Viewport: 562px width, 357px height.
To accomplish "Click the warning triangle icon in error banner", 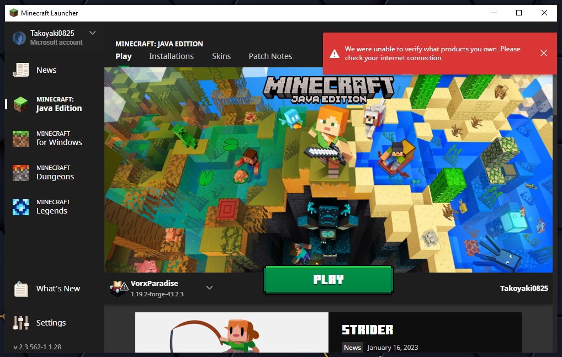I will coord(335,54).
